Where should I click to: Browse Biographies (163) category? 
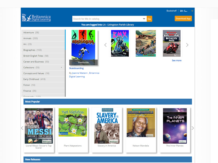tap(43, 50)
